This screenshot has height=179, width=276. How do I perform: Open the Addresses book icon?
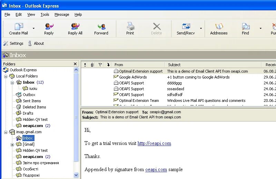click(x=219, y=27)
